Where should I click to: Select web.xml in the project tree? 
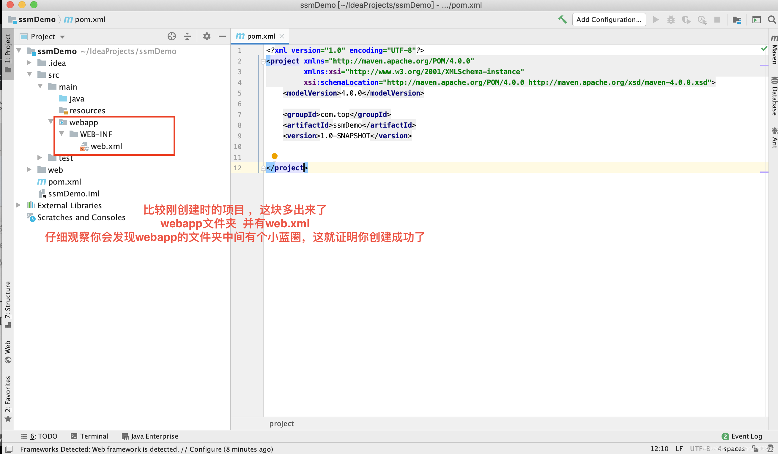106,146
